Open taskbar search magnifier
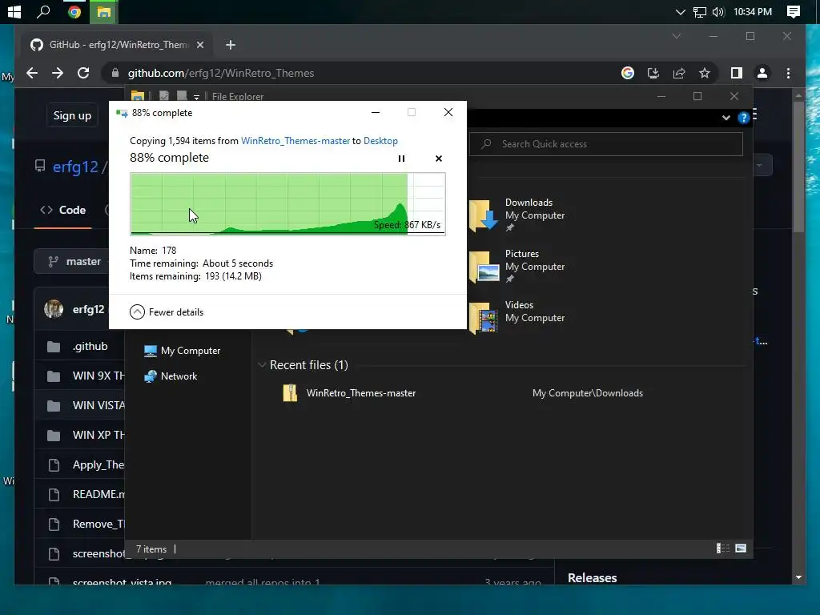 pyautogui.click(x=43, y=11)
